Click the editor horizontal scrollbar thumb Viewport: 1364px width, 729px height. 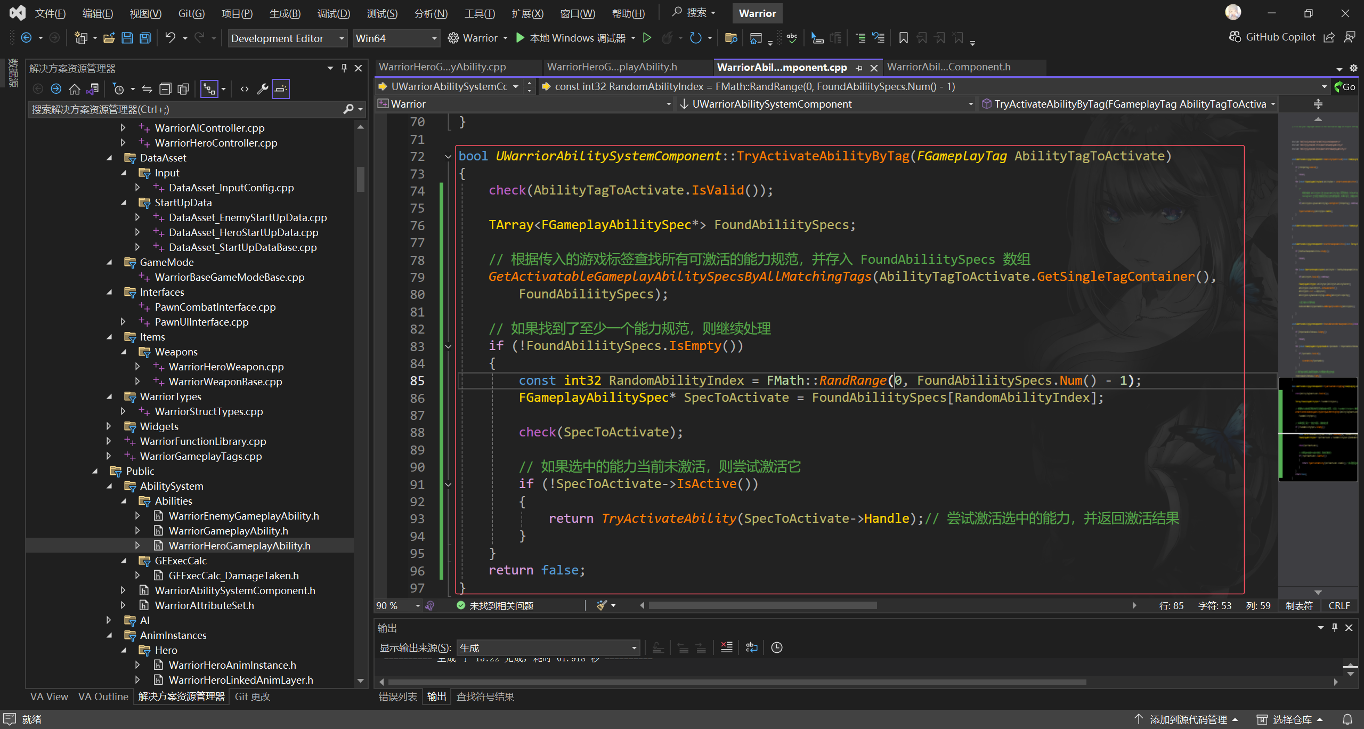click(x=762, y=605)
